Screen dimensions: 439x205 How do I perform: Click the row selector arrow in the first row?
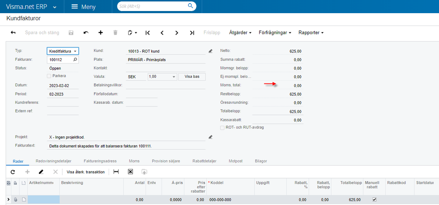coord(8,199)
